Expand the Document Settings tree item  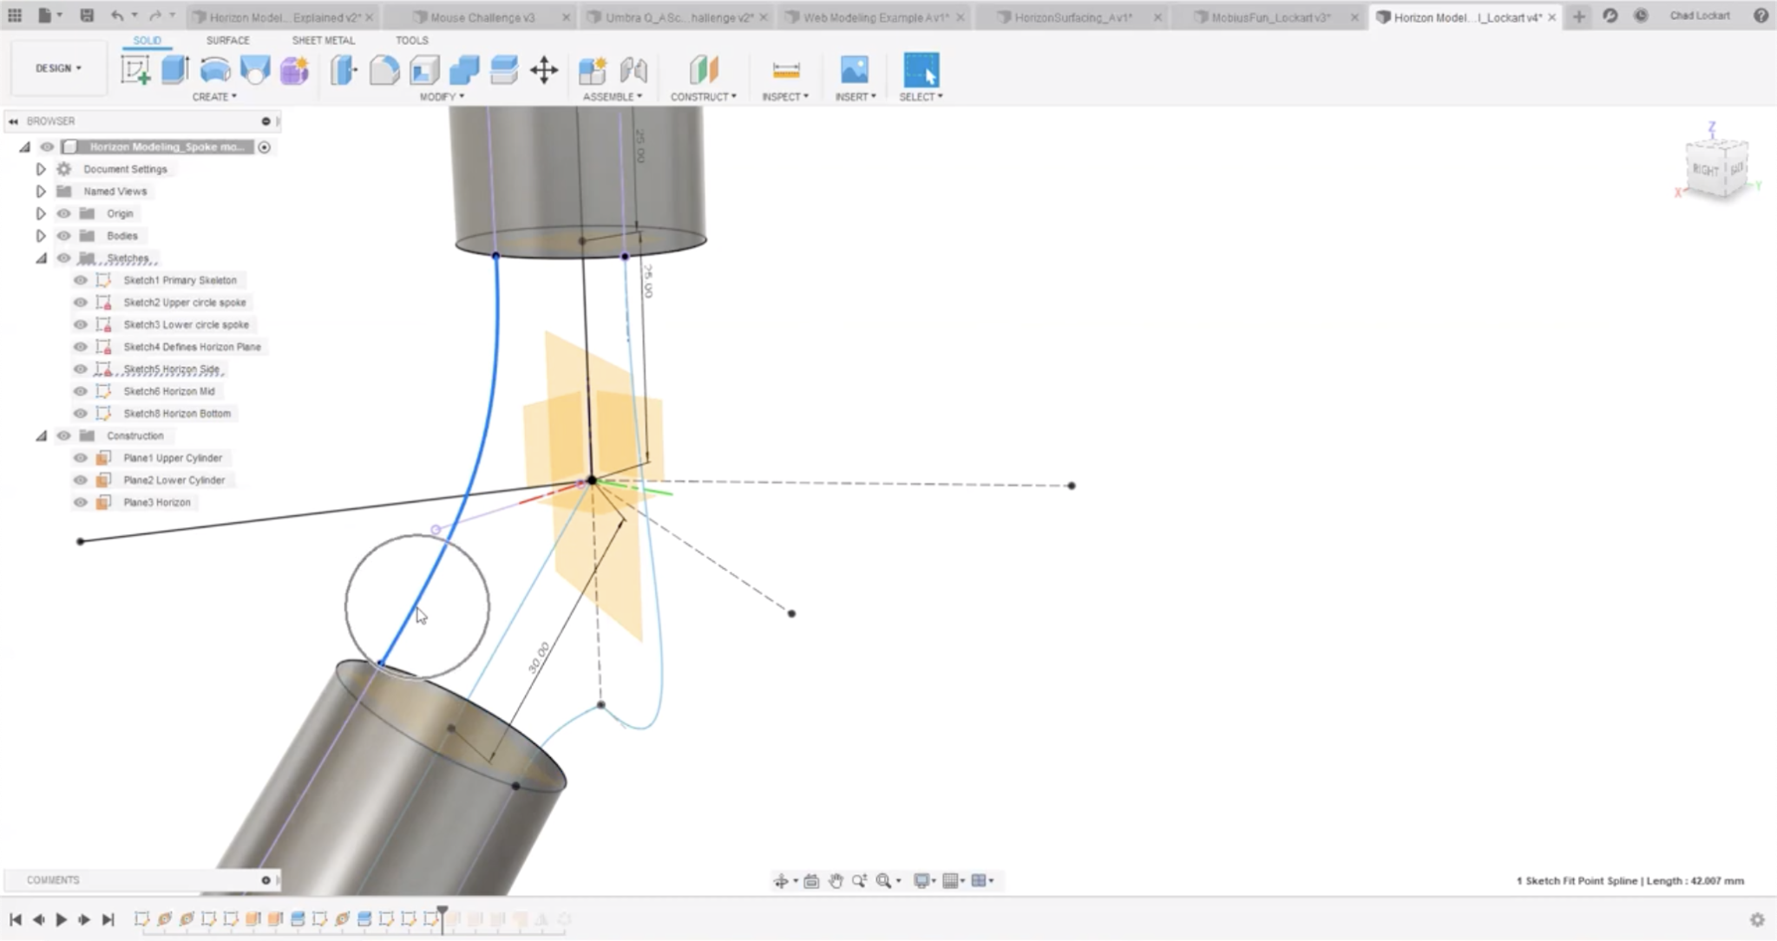41,168
